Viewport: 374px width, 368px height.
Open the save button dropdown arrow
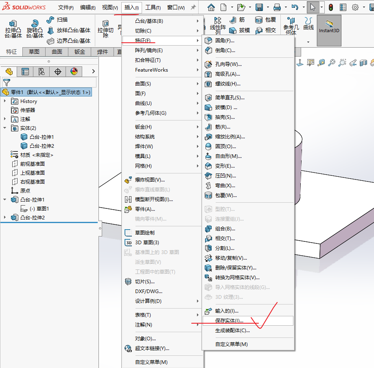click(x=268, y=7)
